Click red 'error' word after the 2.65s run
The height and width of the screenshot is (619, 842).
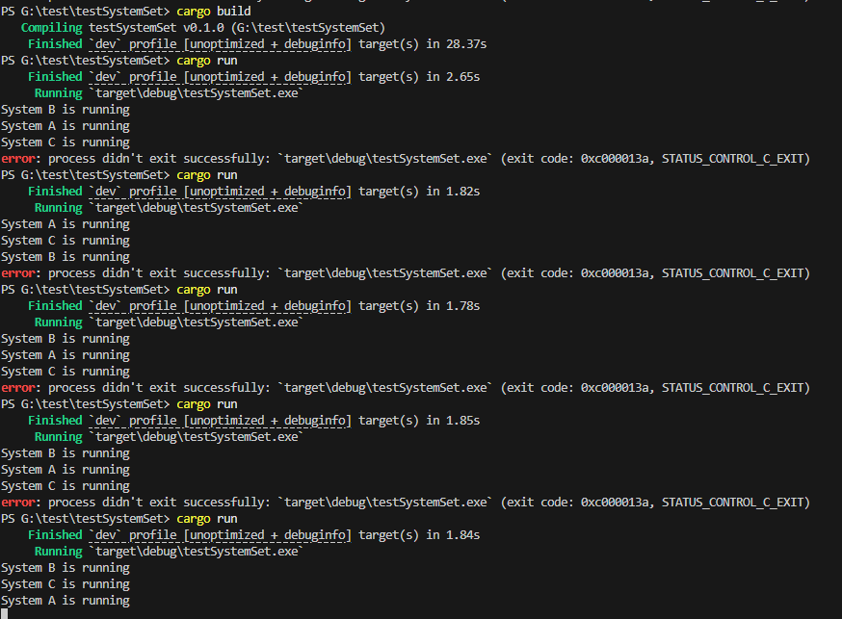click(x=17, y=159)
